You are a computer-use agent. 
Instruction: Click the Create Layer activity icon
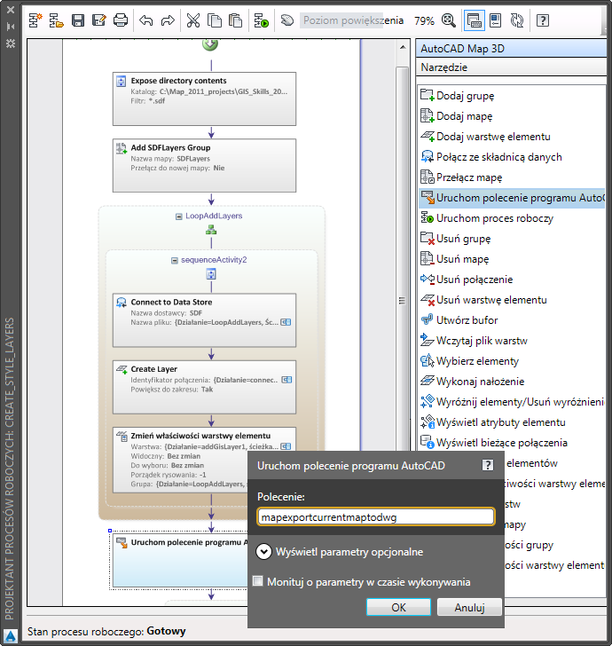pyautogui.click(x=122, y=369)
